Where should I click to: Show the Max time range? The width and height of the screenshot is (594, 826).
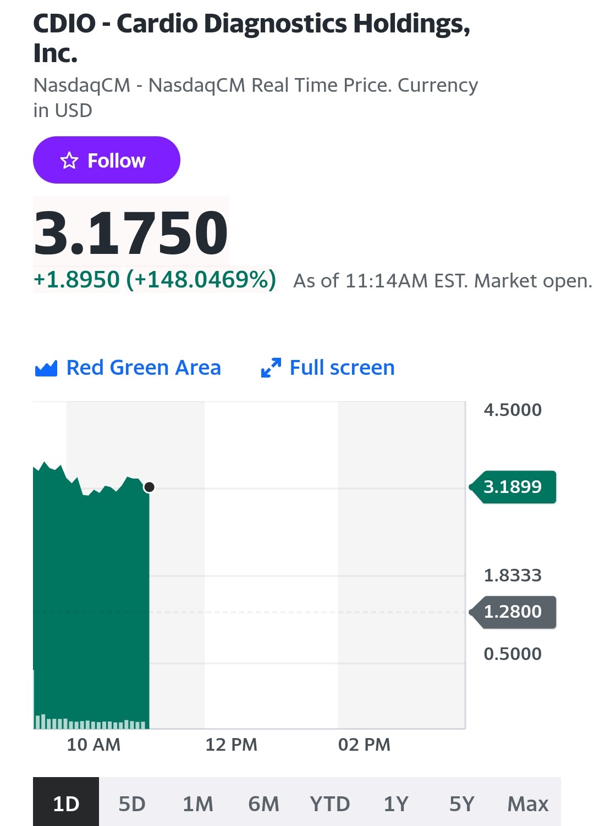528,802
